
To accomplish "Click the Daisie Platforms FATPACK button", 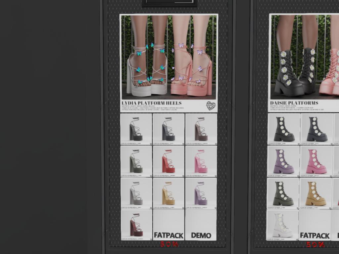I will (315, 225).
